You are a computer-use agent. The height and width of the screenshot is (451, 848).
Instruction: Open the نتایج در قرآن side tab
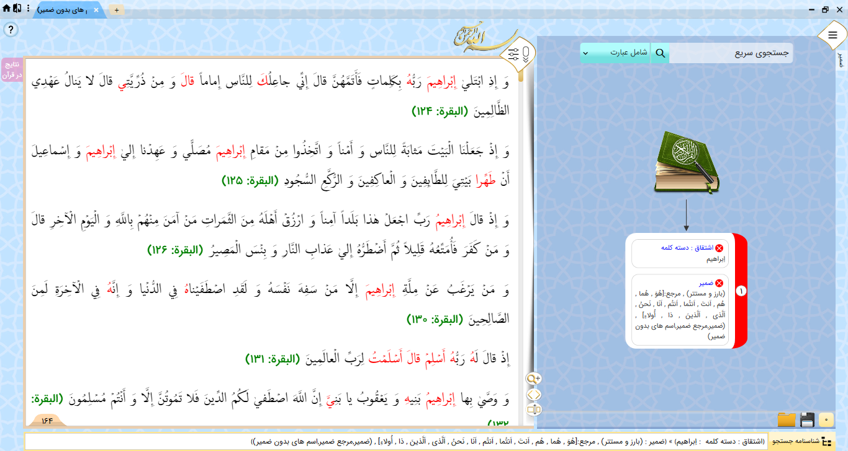(11, 70)
